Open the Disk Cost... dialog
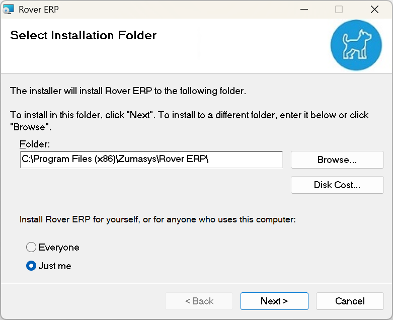The height and width of the screenshot is (320, 393). coord(337,185)
